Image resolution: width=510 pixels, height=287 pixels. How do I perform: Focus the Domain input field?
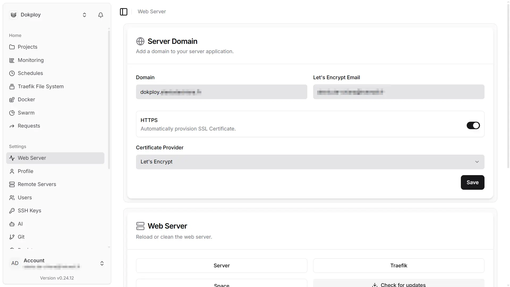(222, 92)
